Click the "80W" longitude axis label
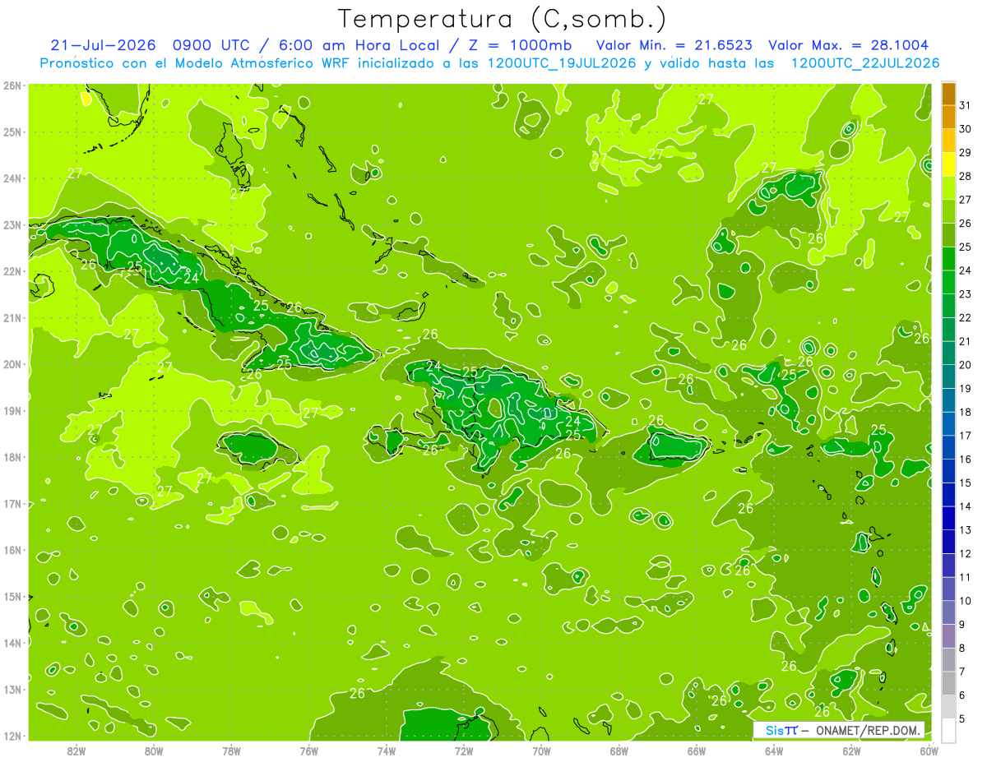 coord(154,750)
